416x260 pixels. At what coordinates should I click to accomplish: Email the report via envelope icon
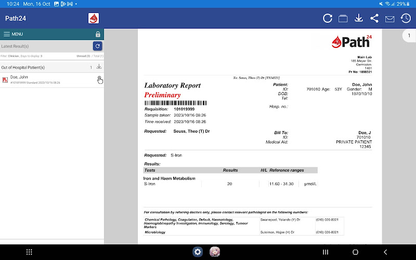click(389, 19)
